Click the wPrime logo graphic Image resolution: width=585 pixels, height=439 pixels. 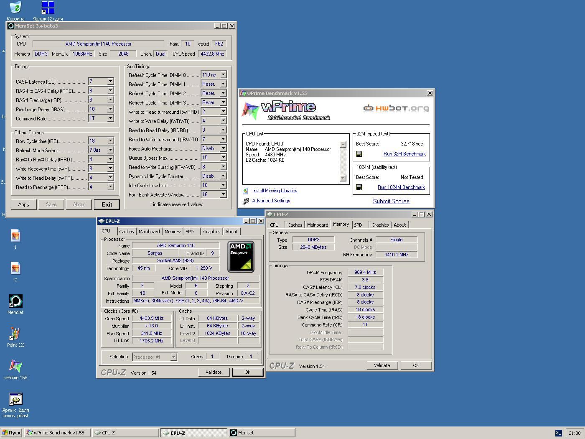(286, 111)
